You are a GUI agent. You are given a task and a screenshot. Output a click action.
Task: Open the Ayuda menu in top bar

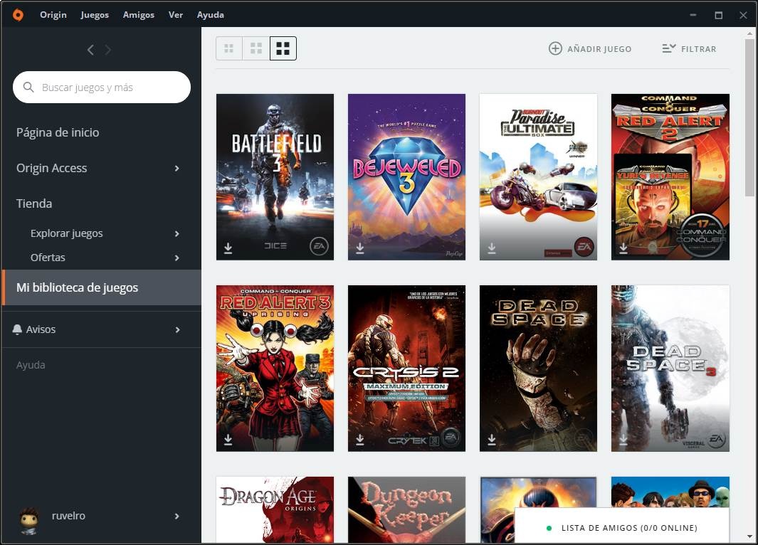click(x=210, y=15)
